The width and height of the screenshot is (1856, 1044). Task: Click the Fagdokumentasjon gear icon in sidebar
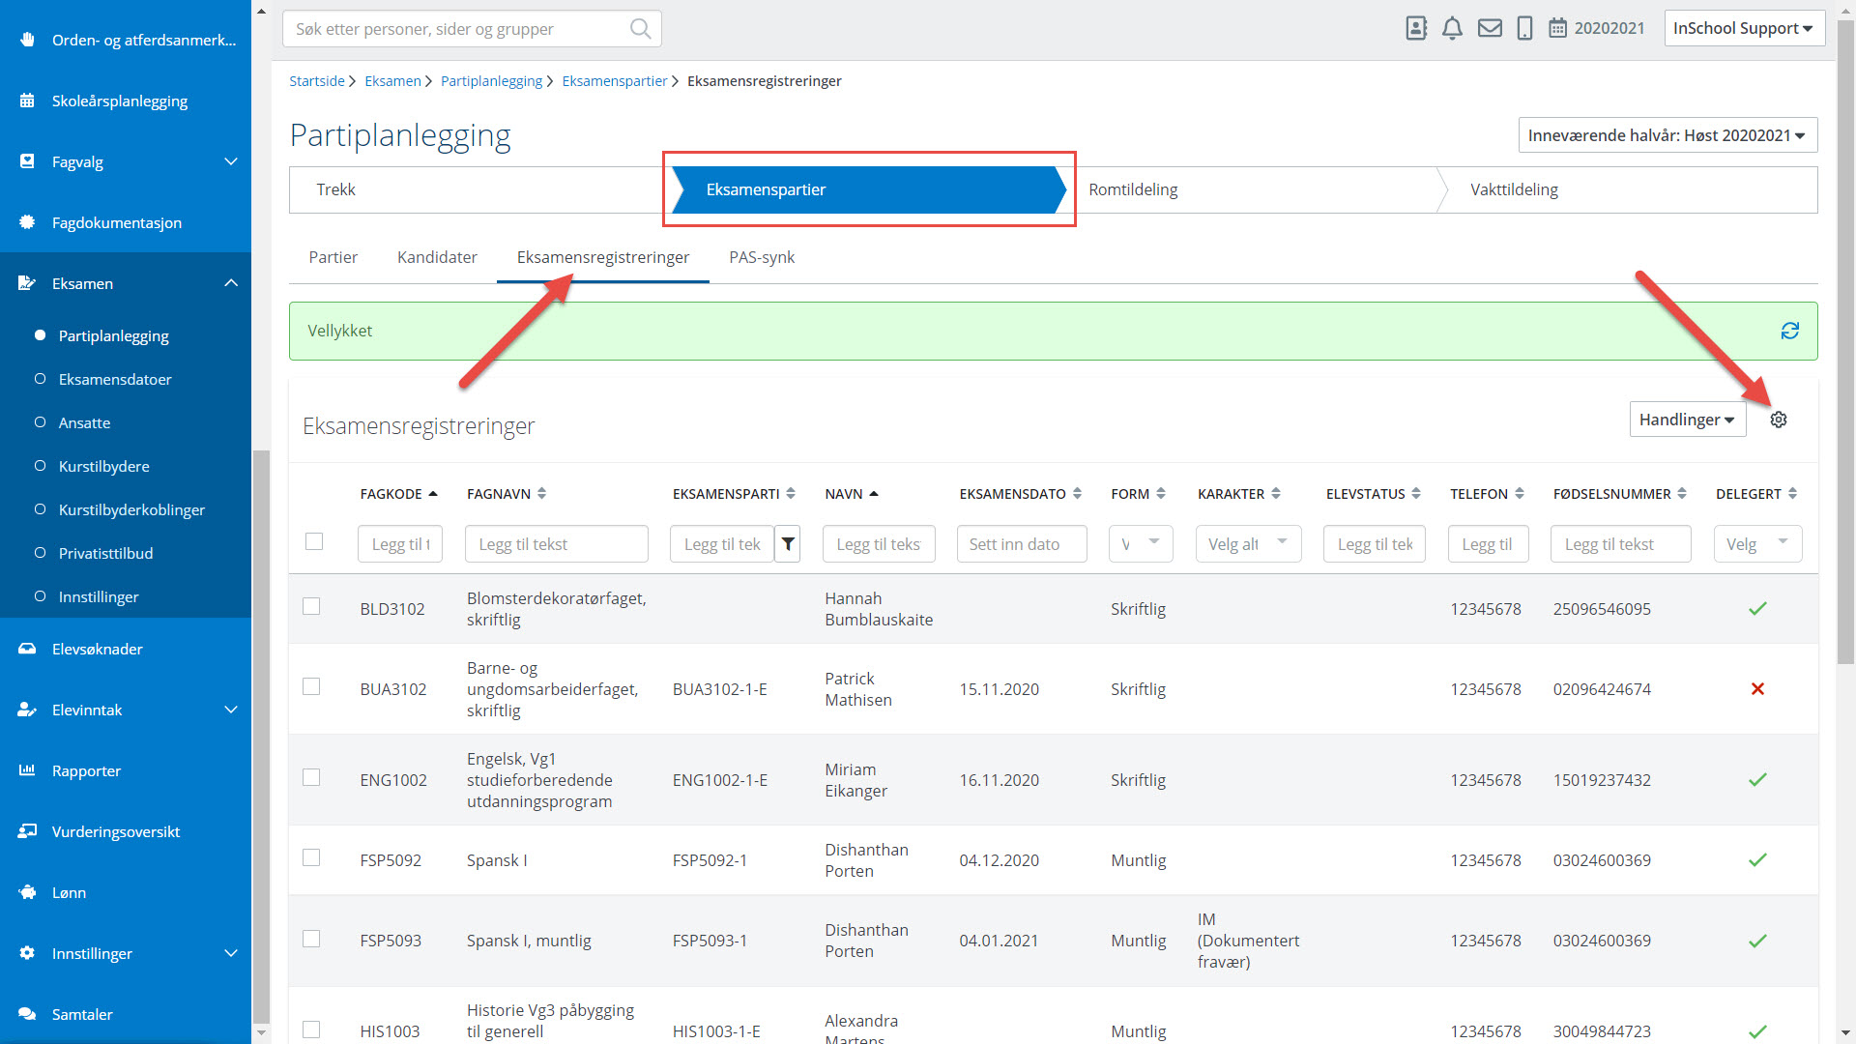tap(27, 222)
